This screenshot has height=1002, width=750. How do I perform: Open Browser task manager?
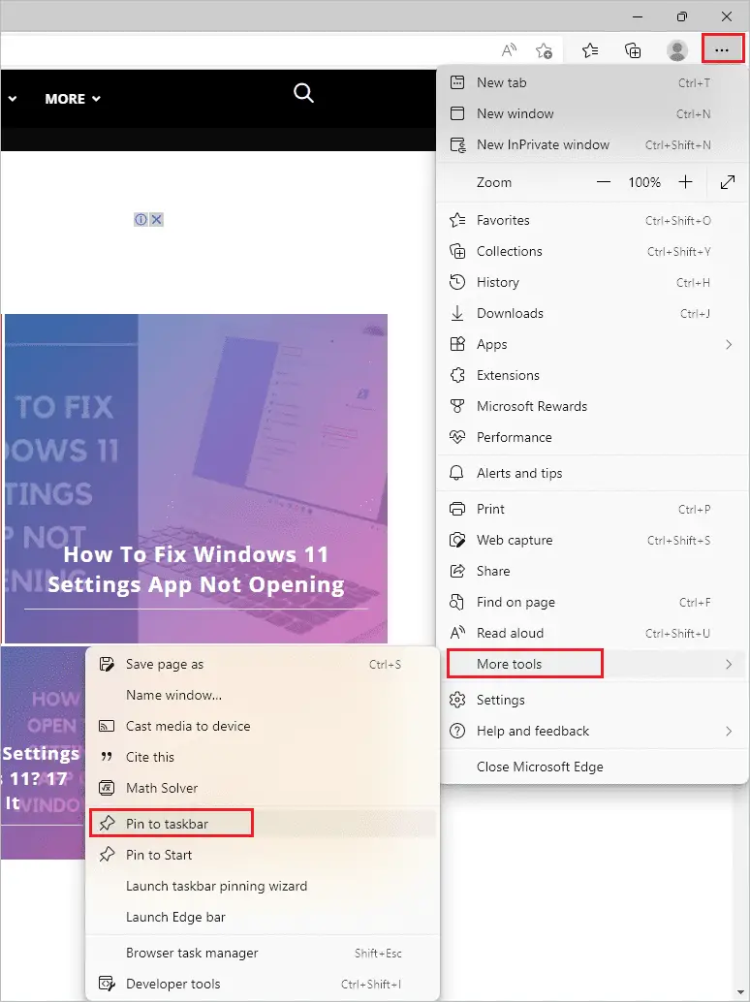[263, 953]
